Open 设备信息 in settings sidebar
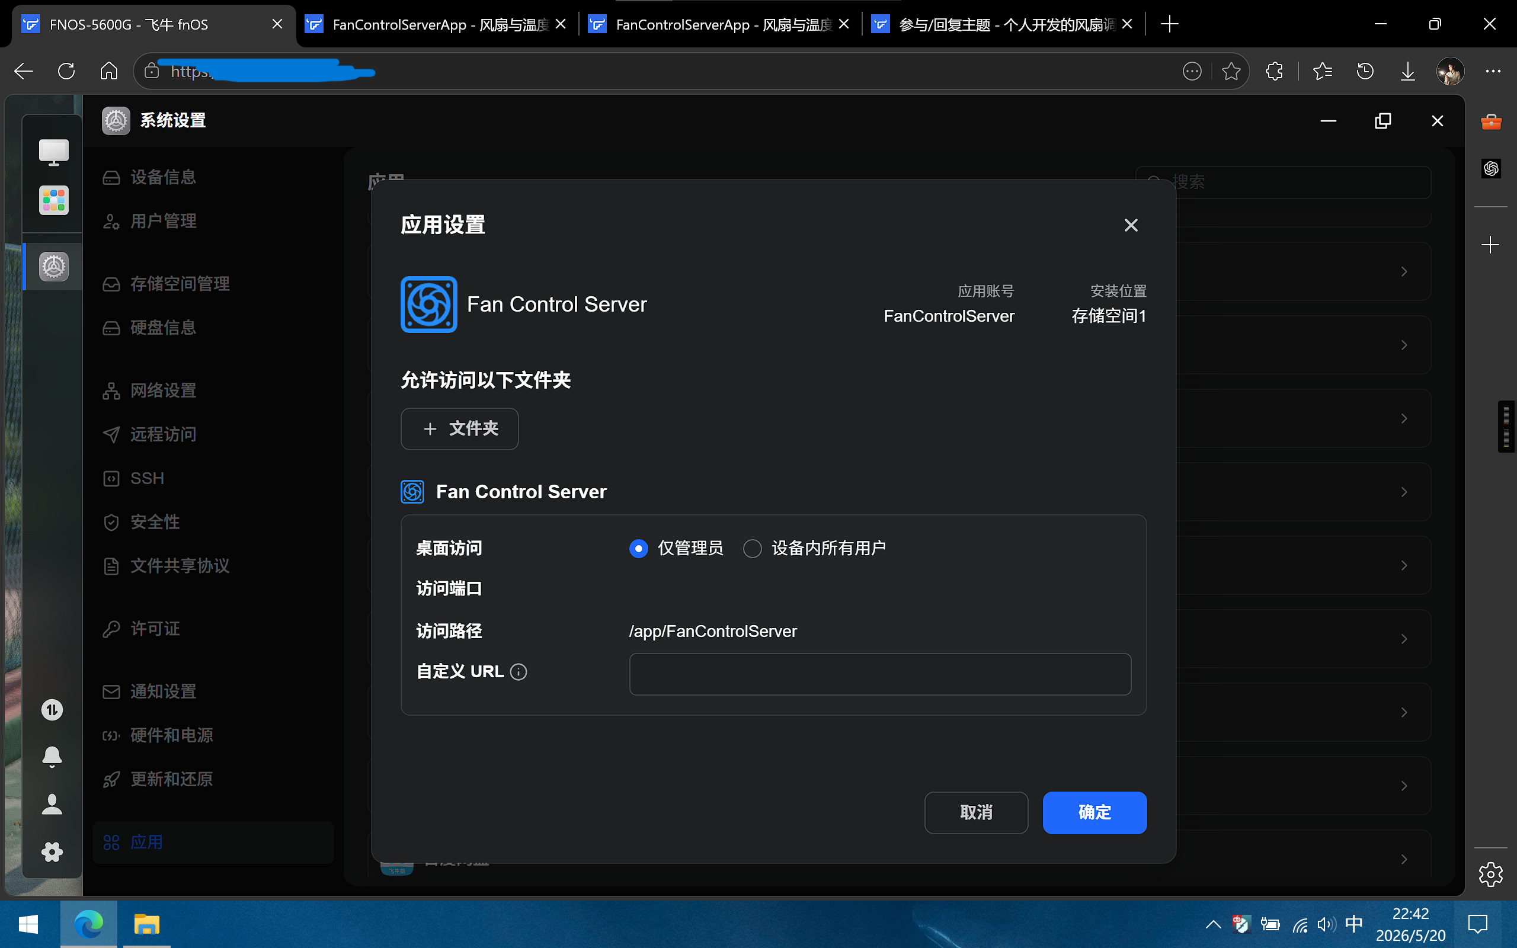The height and width of the screenshot is (948, 1517). click(213, 177)
